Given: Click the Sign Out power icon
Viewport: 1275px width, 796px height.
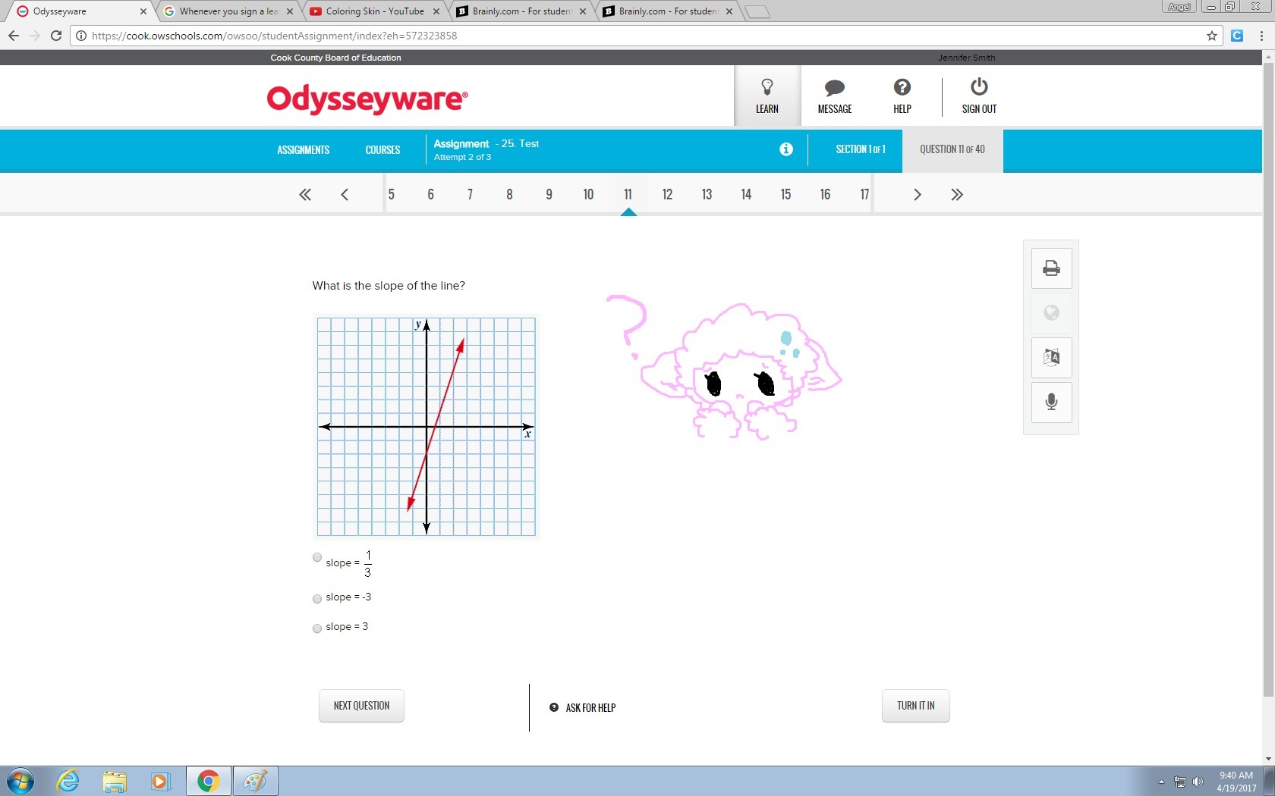Looking at the screenshot, I should pos(979,87).
